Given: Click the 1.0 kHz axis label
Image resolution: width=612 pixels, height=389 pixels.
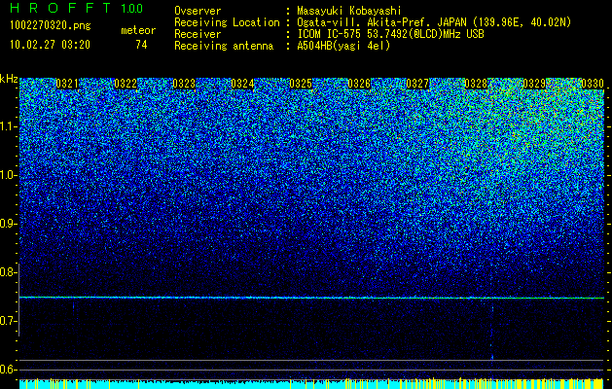Looking at the screenshot, I should (x=8, y=175).
